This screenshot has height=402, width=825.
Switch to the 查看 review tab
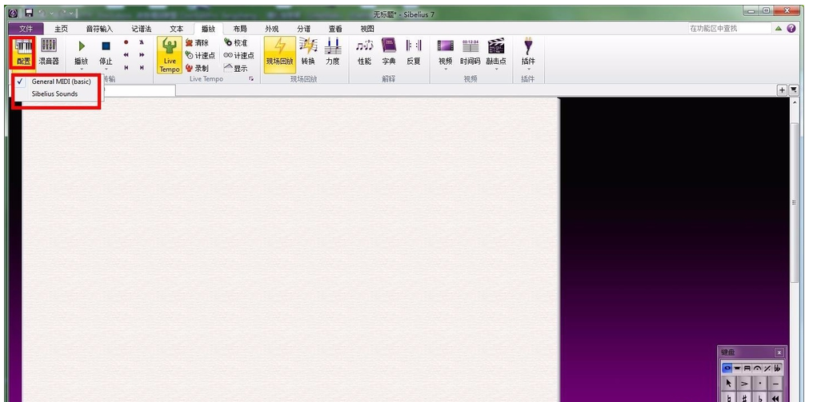pos(335,29)
